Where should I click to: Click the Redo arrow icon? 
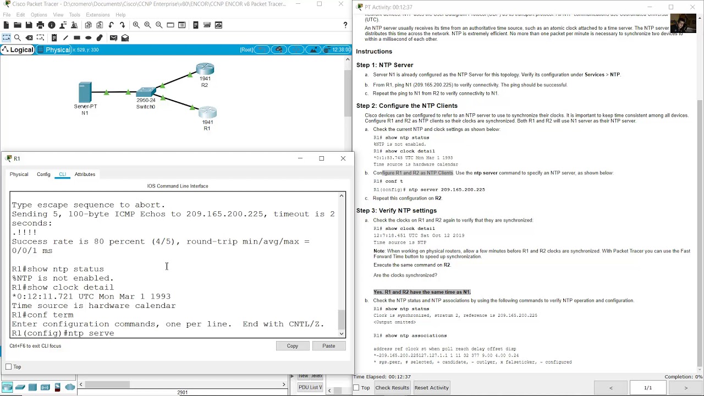pyautogui.click(x=122, y=25)
